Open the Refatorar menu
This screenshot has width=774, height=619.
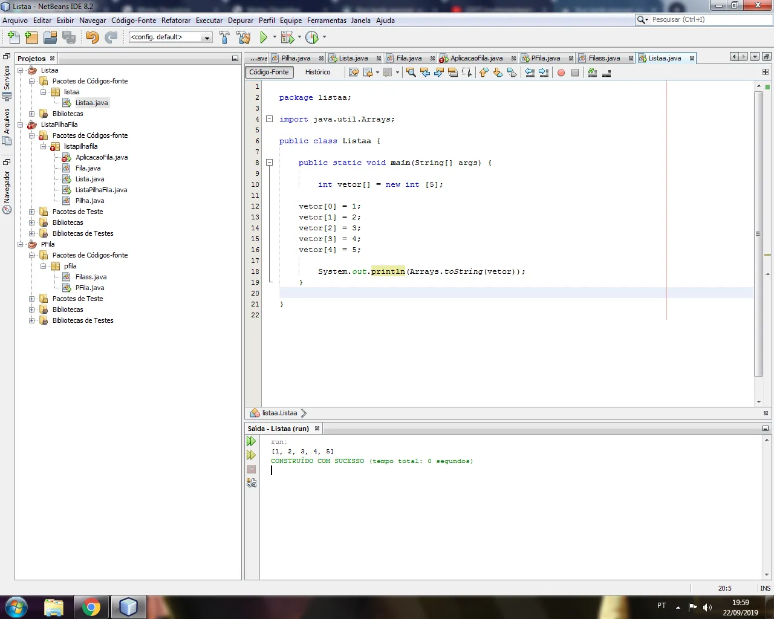click(x=176, y=21)
